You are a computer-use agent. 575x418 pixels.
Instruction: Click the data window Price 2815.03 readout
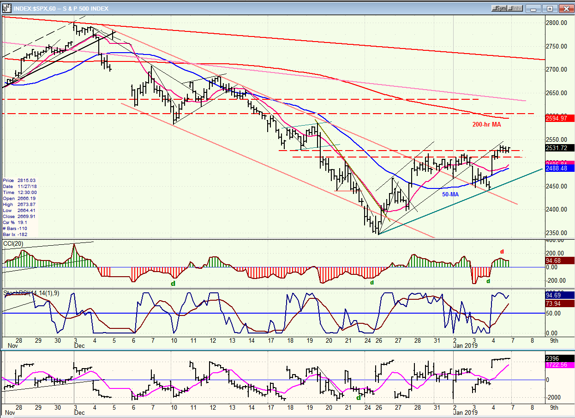pos(19,180)
